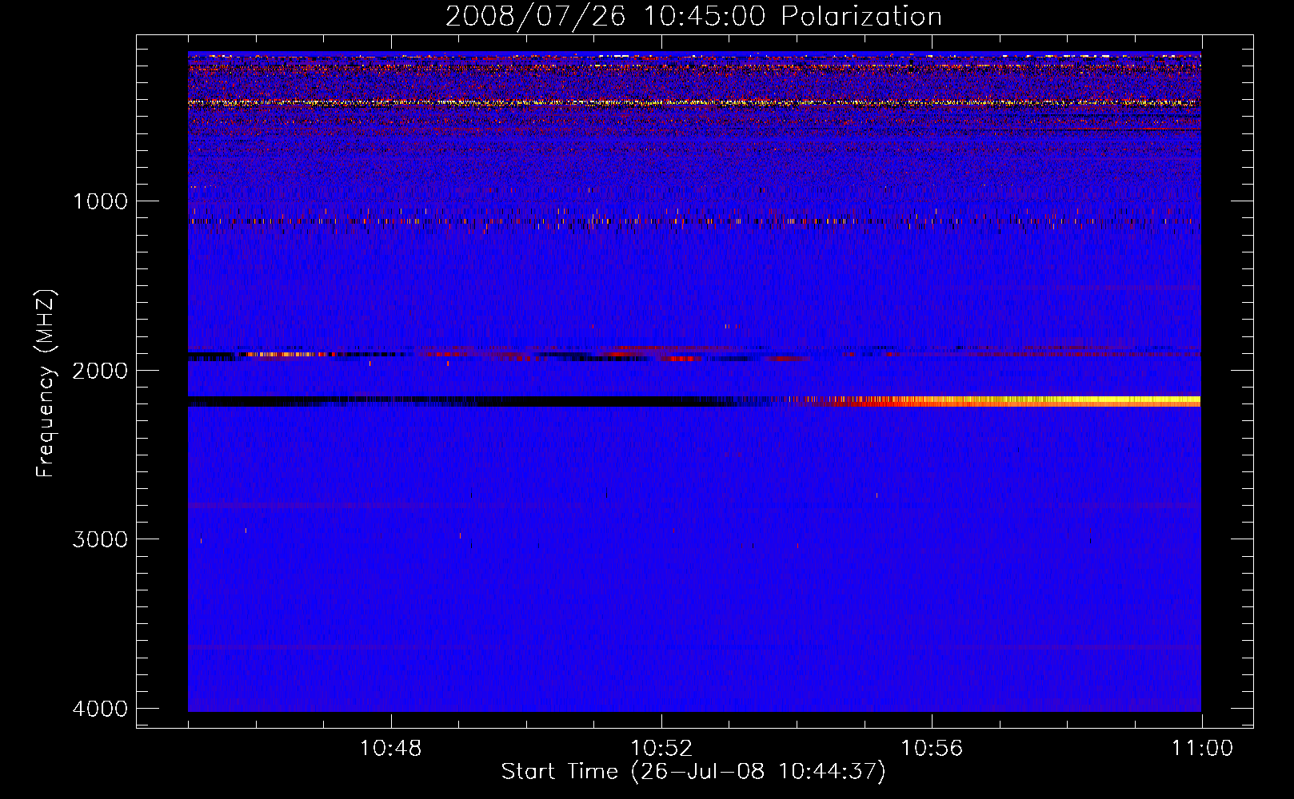Click the 11:00 time tick label
The height and width of the screenshot is (799, 1294).
(x=1202, y=749)
